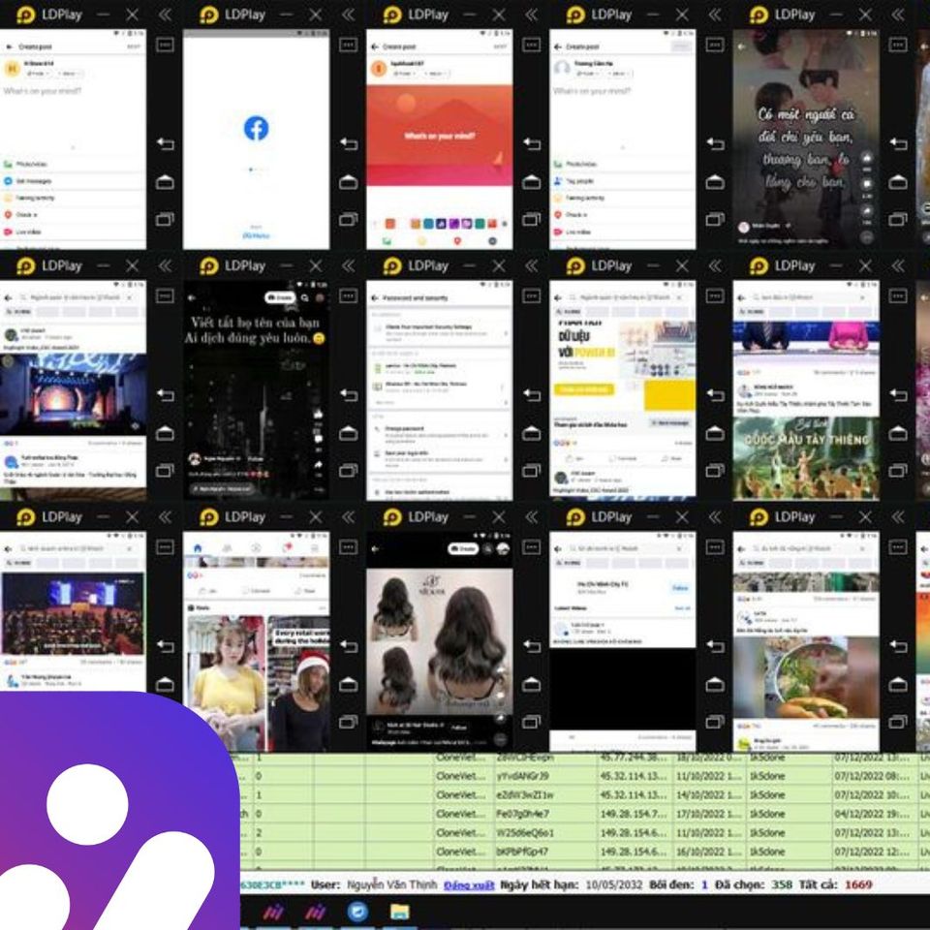Image resolution: width=930 pixels, height=930 pixels.
Task: Open more-options icon beside the food-video emulator
Action: click(x=898, y=546)
